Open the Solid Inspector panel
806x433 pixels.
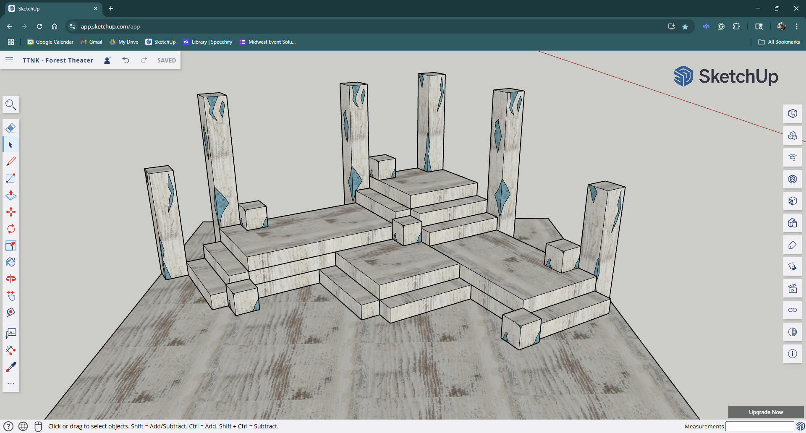[x=793, y=332]
